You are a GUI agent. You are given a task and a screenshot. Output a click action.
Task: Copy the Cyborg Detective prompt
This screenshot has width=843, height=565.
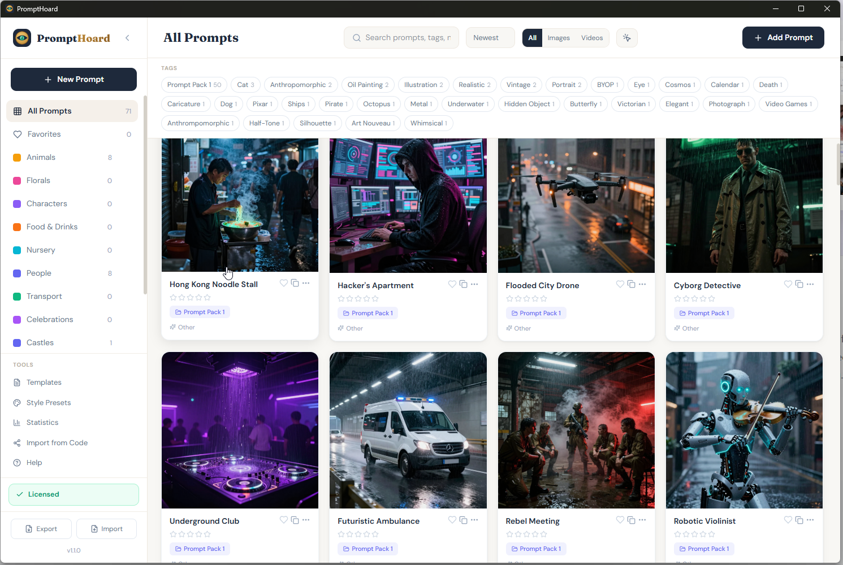tap(799, 284)
